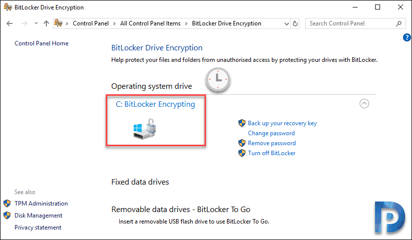Click the BitLocker icon in address bar
The height and width of the screenshot is (240, 412).
[58, 23]
